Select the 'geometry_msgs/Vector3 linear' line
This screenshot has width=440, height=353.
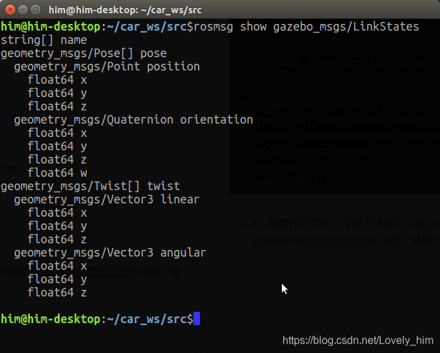(107, 199)
